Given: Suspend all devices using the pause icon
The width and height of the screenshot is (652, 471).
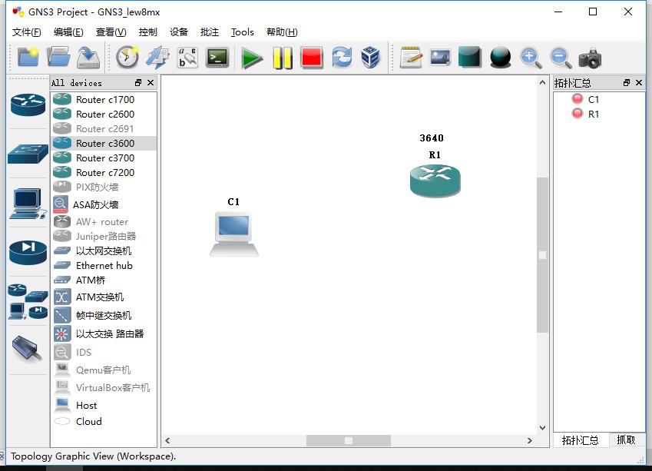Looking at the screenshot, I should [x=282, y=58].
